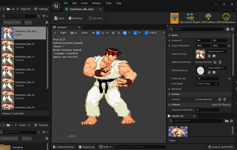Open the viewport options hamburger menu
237x150 pixels.
55,33
